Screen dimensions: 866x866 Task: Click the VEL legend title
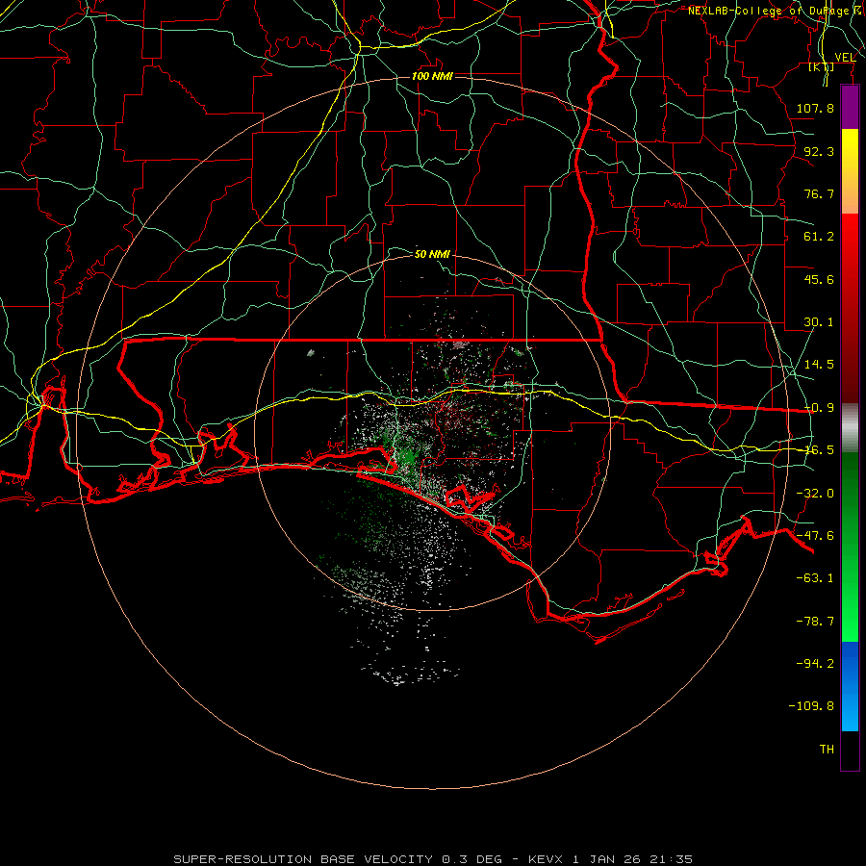point(845,58)
